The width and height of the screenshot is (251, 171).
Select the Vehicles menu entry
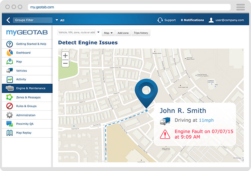pos(27,71)
